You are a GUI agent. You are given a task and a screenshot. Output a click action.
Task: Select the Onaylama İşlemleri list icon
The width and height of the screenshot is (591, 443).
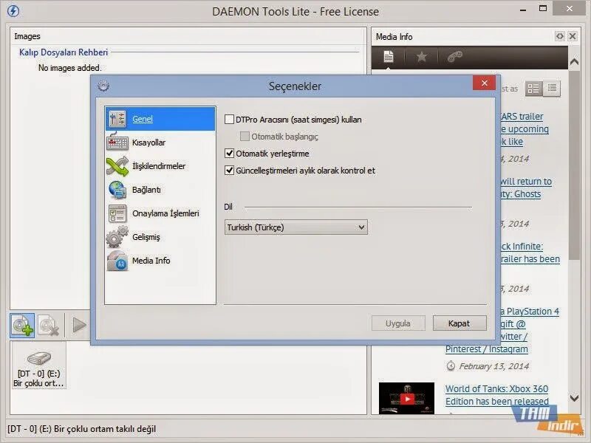click(x=117, y=213)
